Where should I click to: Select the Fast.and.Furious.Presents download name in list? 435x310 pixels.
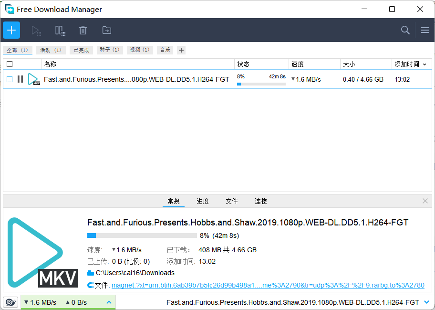tap(136, 79)
